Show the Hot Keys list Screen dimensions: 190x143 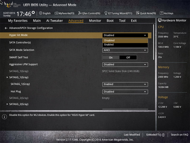[x=167, y=13]
